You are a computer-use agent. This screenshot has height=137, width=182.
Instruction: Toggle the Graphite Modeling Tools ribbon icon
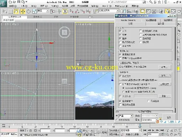point(143,11)
